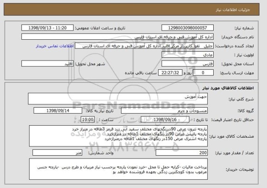This screenshot has width=267, height=188.
Task: Click the ساعت field showing 10:00
Action: pyautogui.click(x=88, y=120)
